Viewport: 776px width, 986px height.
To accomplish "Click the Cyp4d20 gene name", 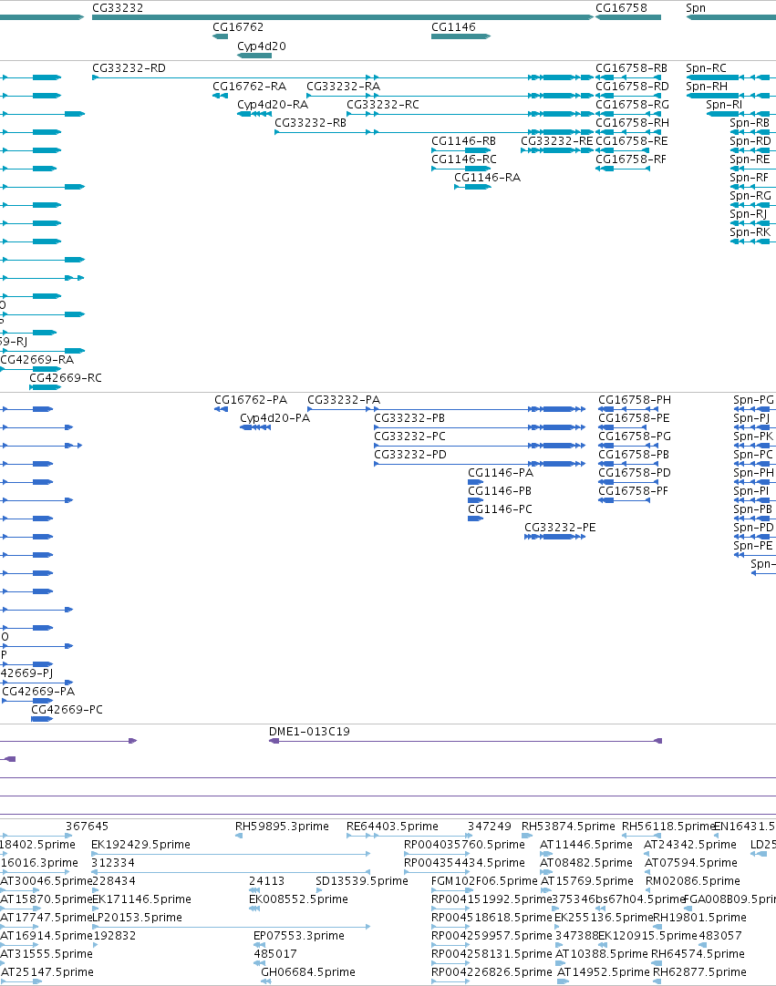I will [261, 46].
